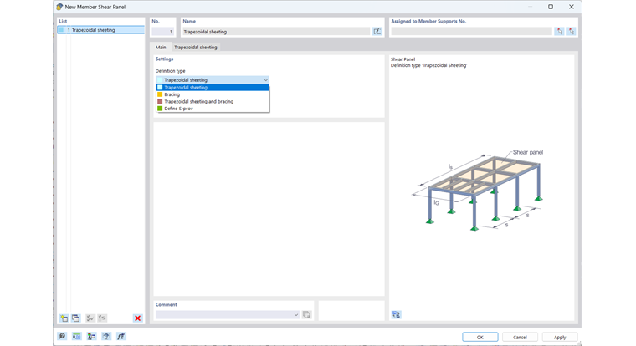
Task: Close the New Member Shear Panel dialog
Action: (571, 7)
